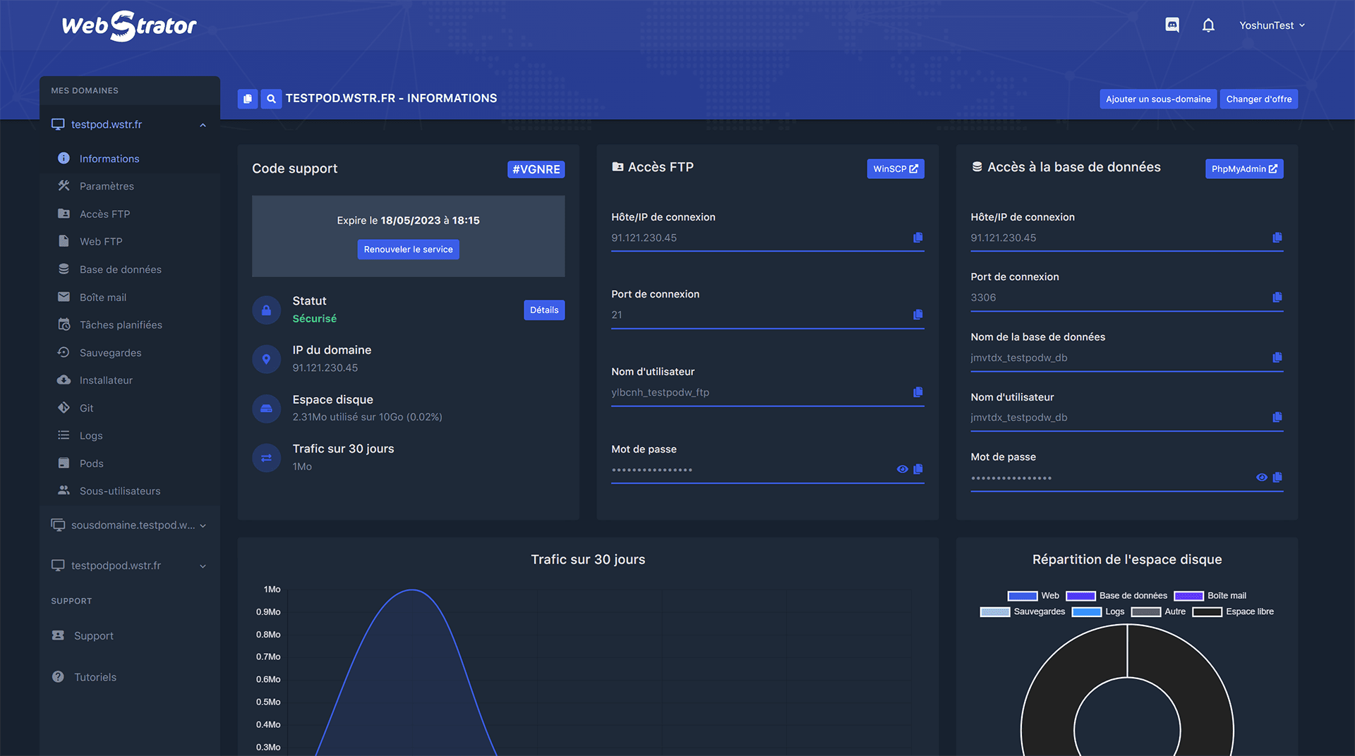Screen dimensions: 1355x756
Task: Toggle Web series in disk chart legend
Action: 1033,596
